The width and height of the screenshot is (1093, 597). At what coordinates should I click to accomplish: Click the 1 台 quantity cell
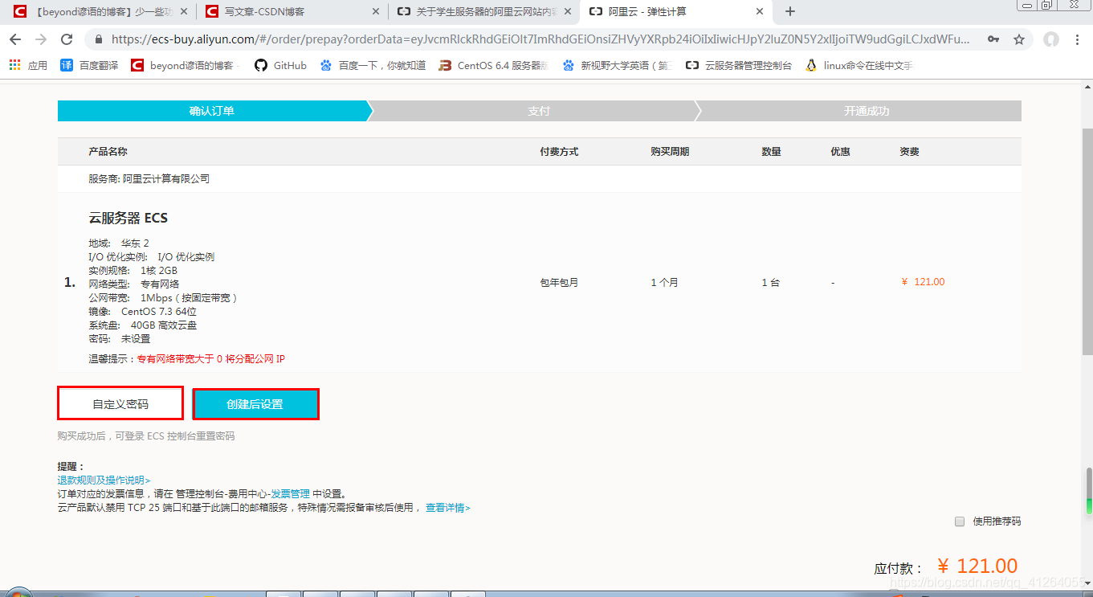click(x=771, y=282)
